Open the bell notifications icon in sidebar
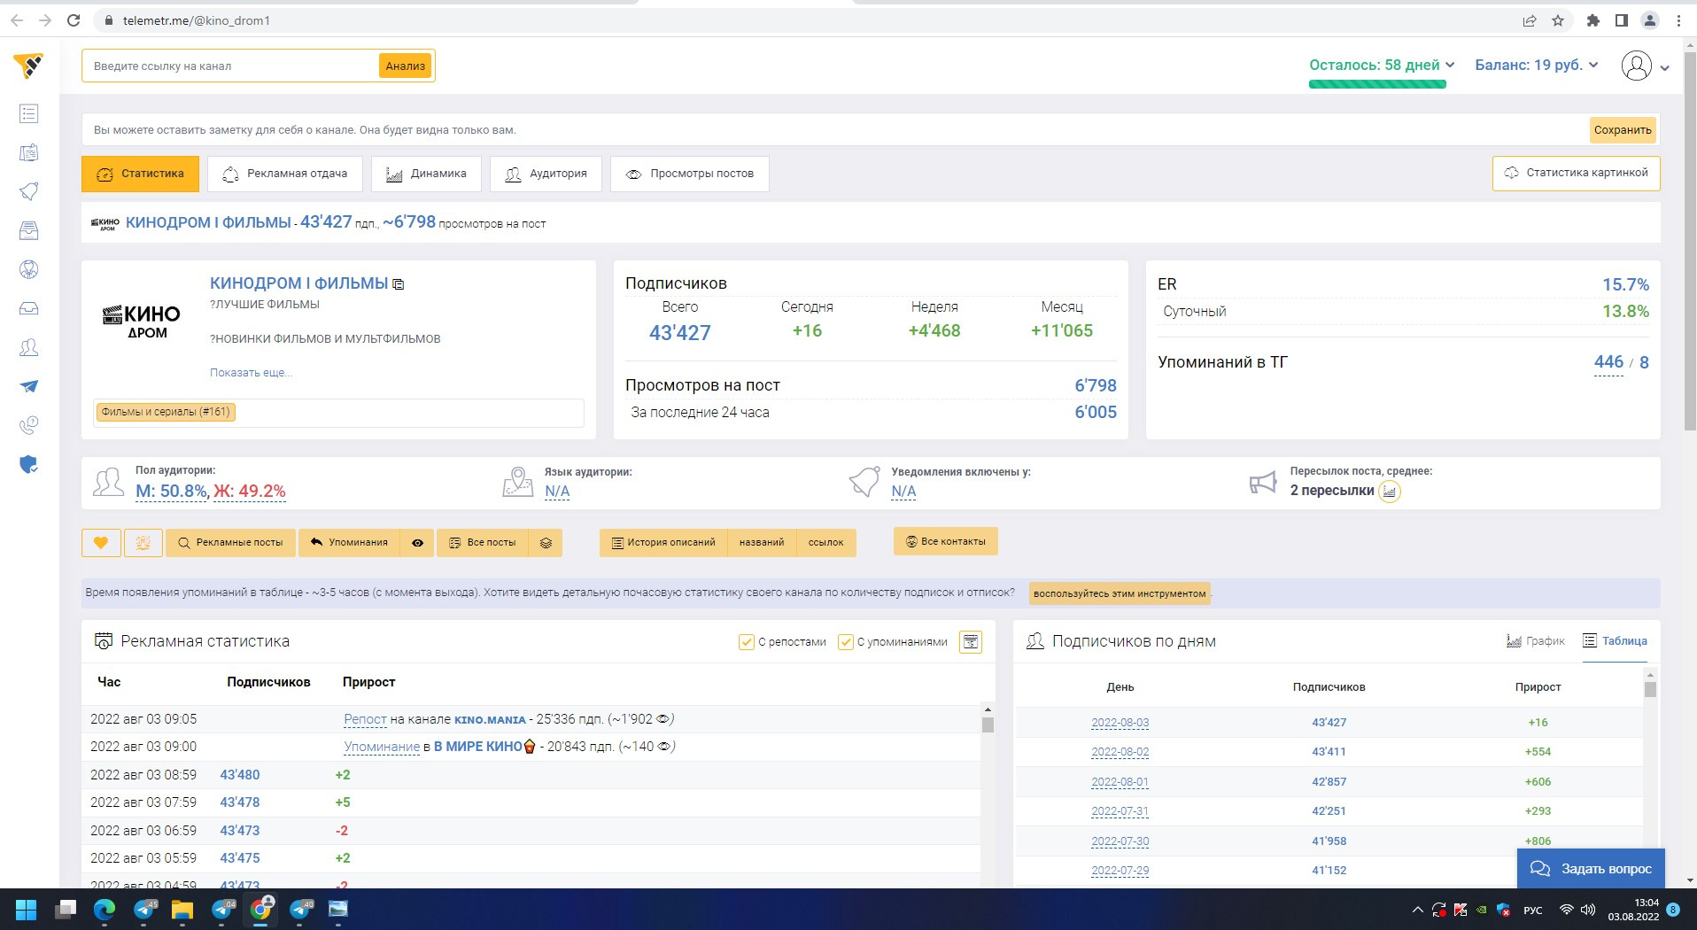 coord(29,191)
